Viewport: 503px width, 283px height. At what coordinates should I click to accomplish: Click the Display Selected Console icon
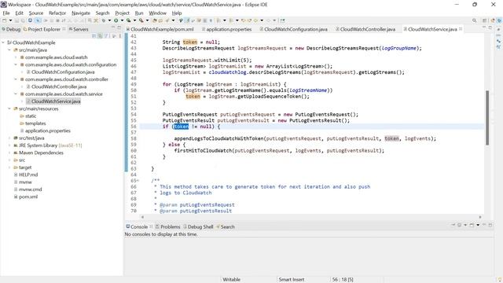(x=459, y=225)
